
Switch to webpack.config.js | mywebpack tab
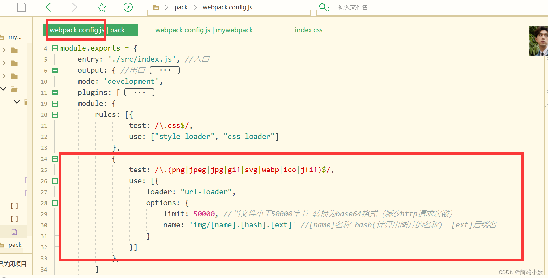point(204,30)
